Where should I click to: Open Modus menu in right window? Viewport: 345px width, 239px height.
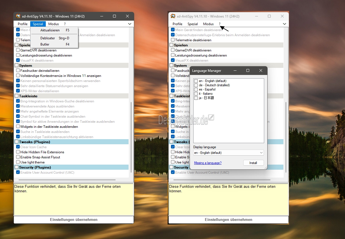tap(208, 24)
